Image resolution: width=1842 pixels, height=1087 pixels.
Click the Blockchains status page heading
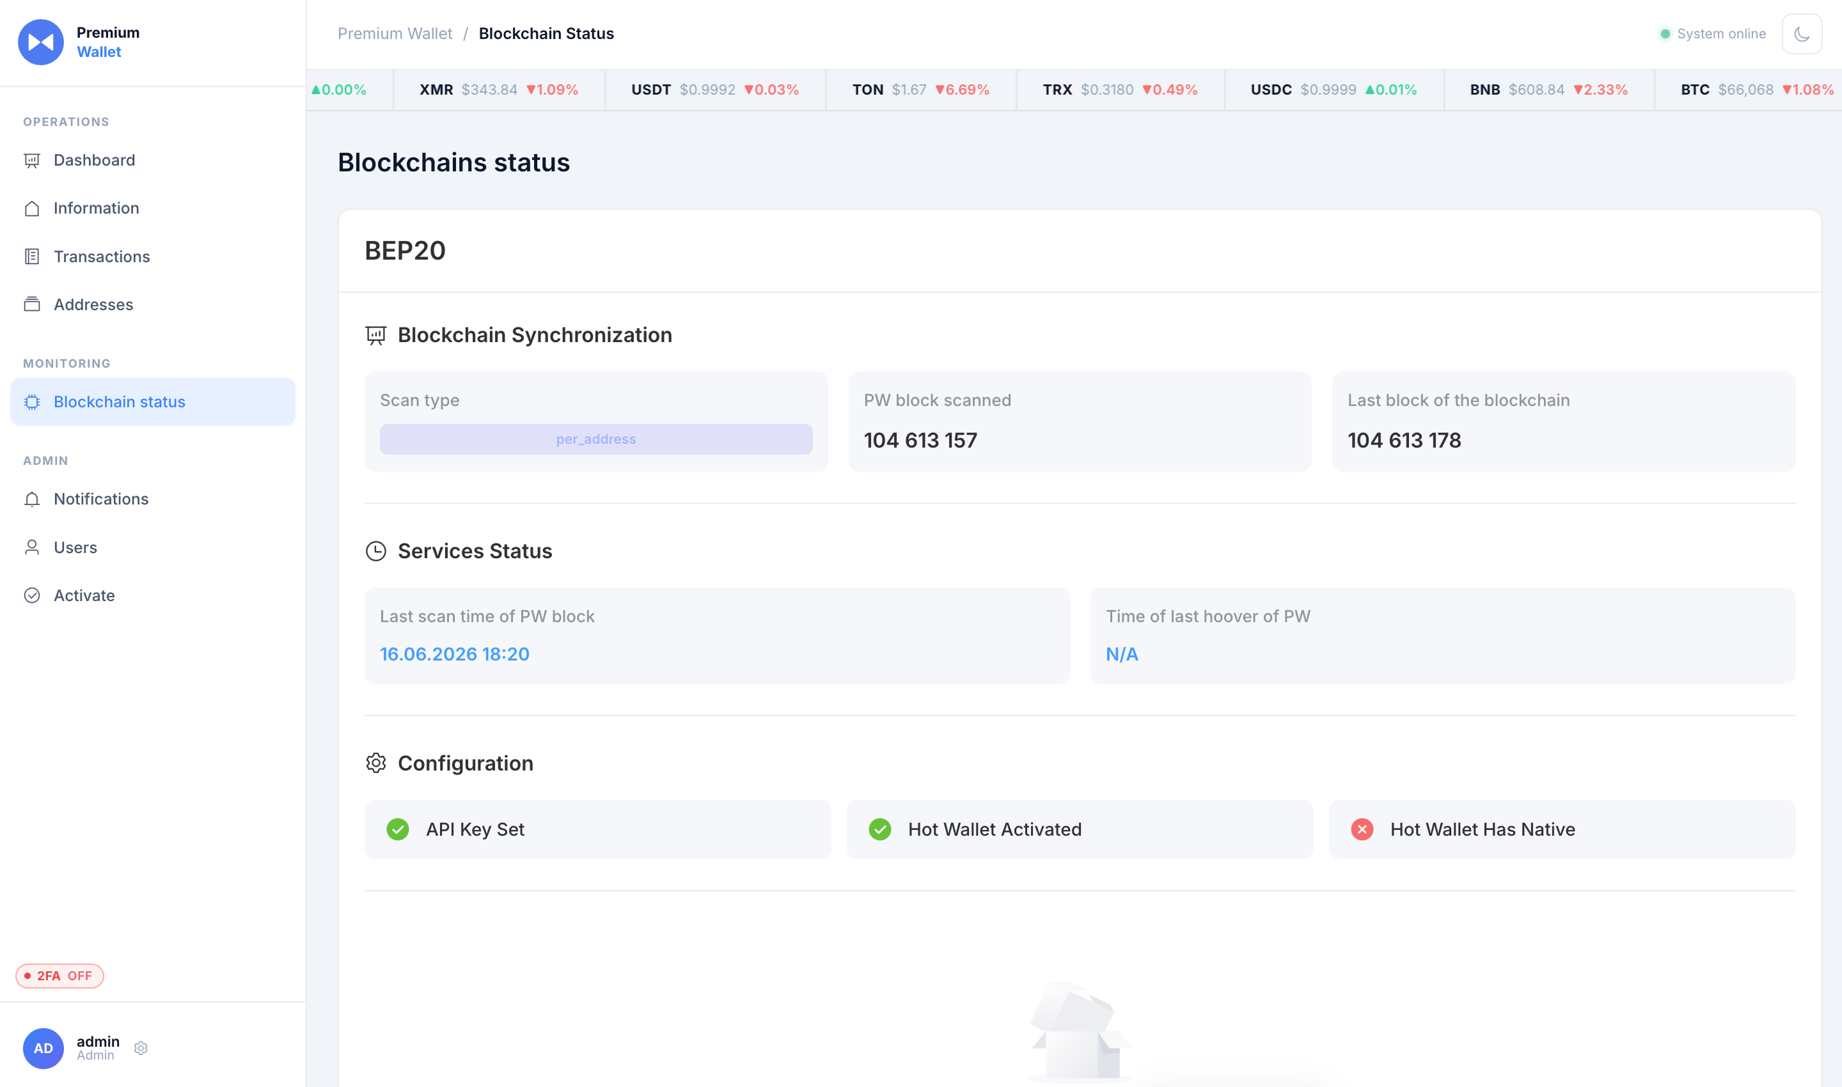[453, 162]
